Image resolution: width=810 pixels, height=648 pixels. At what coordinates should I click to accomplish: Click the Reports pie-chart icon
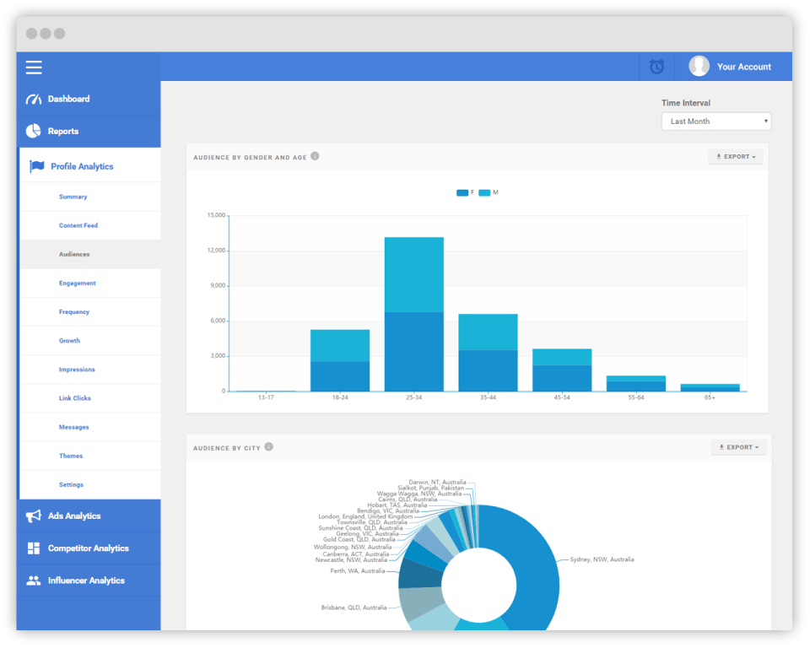coord(34,131)
